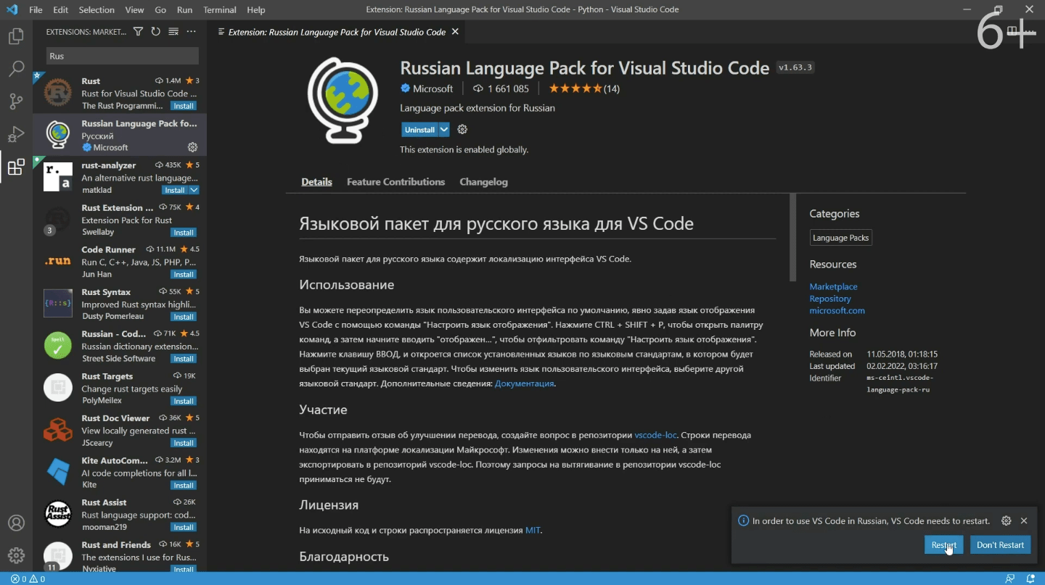Open the File menu
This screenshot has width=1045, height=585.
point(36,10)
